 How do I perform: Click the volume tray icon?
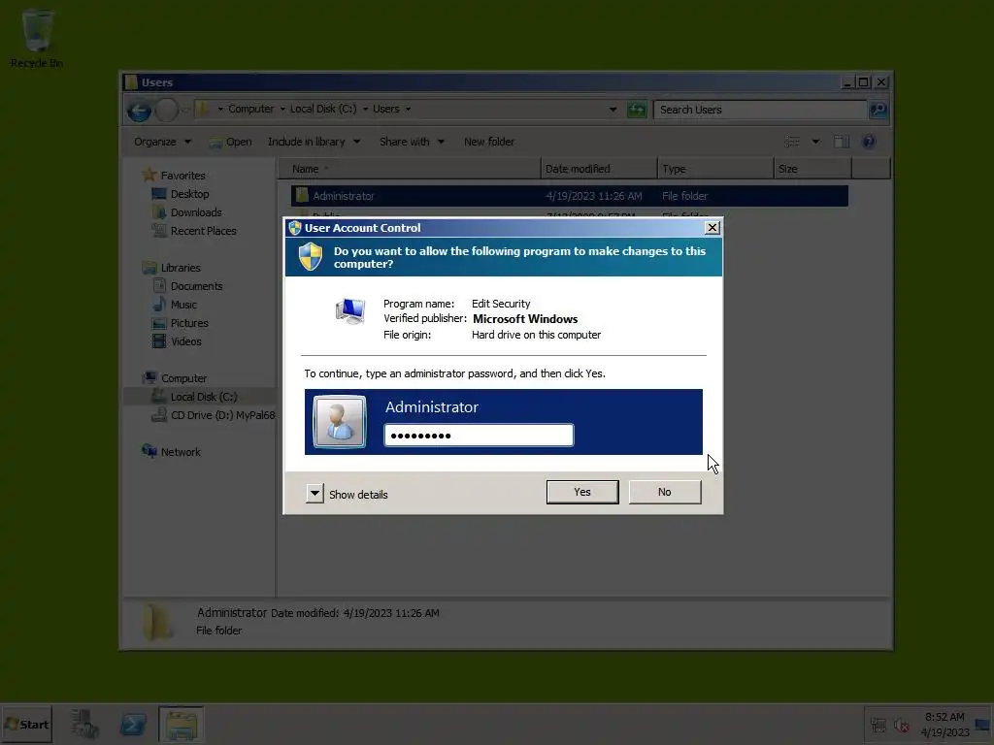901,725
